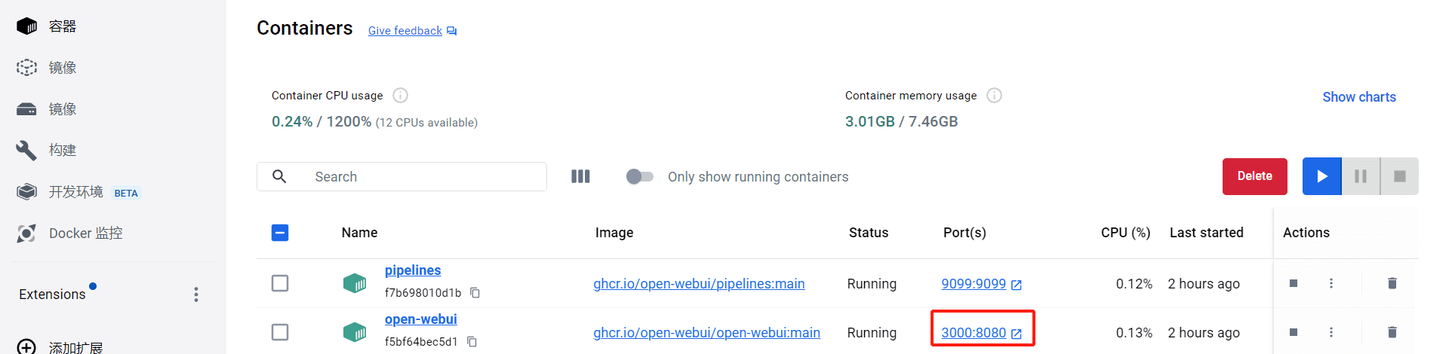Copy the pipelines container ID
1449x354 pixels.
coord(475,293)
